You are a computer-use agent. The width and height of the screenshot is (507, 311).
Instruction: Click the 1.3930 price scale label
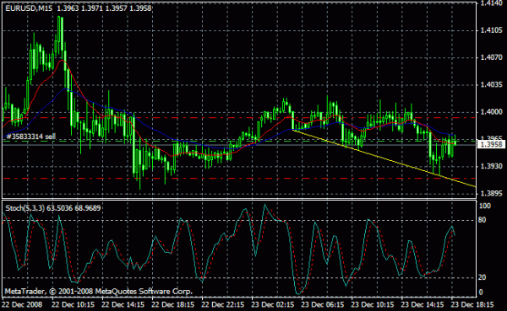coord(492,166)
